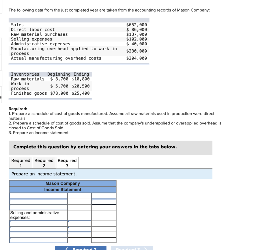Click second expense middle-column amount field
This screenshot has height=250, width=275.
[x=79, y=229]
